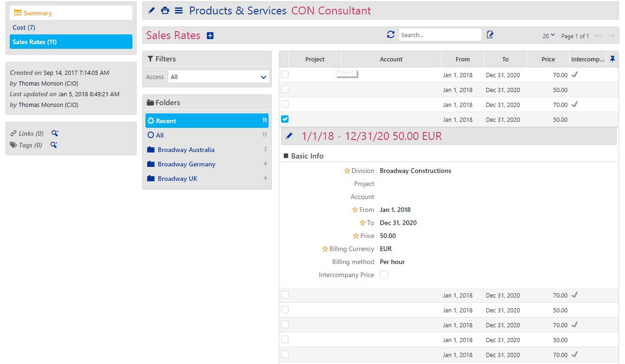The image size is (625, 364).
Task: Click the magnifier-plus icon next to Tags
Action: [55, 145]
